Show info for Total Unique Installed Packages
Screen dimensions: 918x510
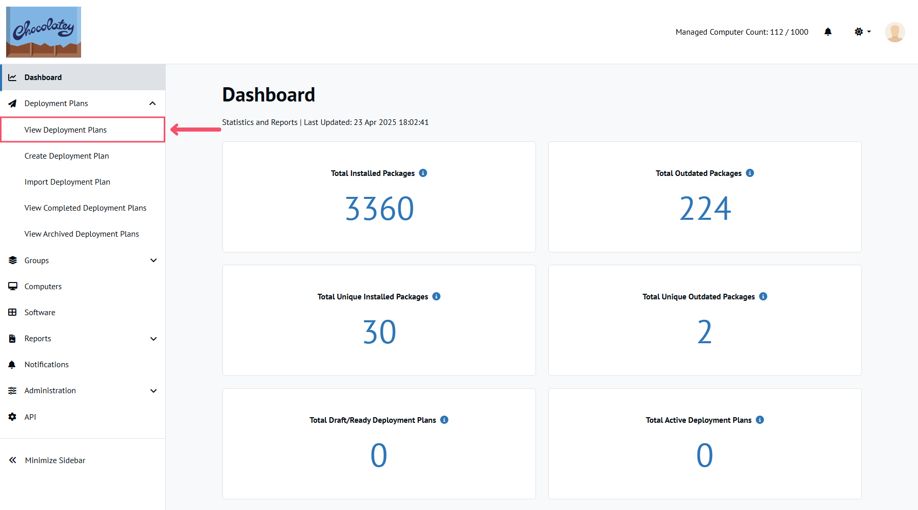click(x=436, y=296)
